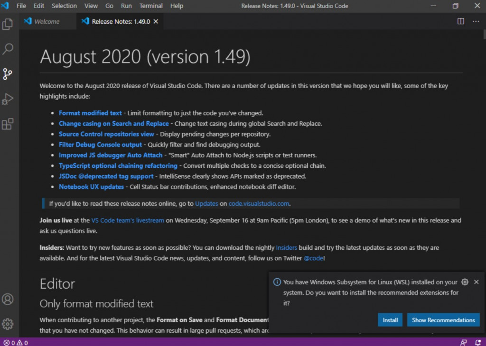486x346 pixels.
Task: Show errors and warnings problems count
Action: coord(16,343)
